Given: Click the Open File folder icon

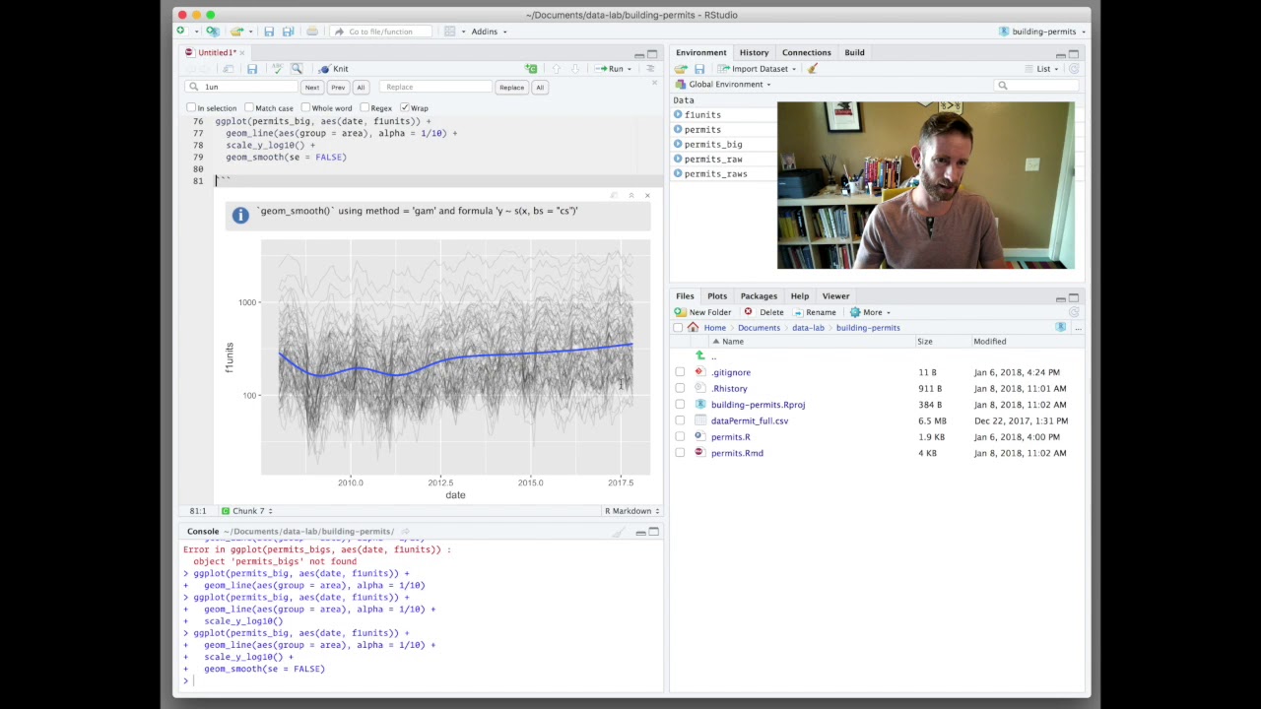Looking at the screenshot, I should pyautogui.click(x=237, y=32).
